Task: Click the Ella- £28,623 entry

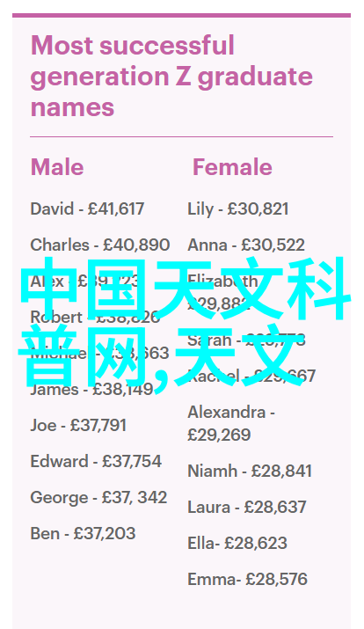Action: click(x=237, y=543)
